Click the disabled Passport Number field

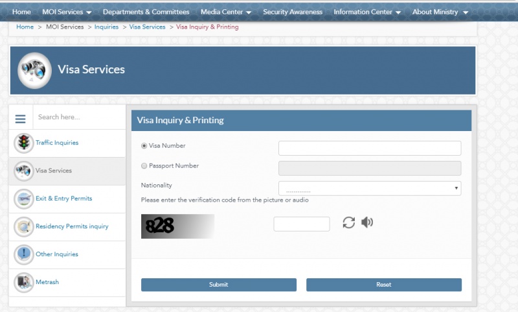(370, 169)
